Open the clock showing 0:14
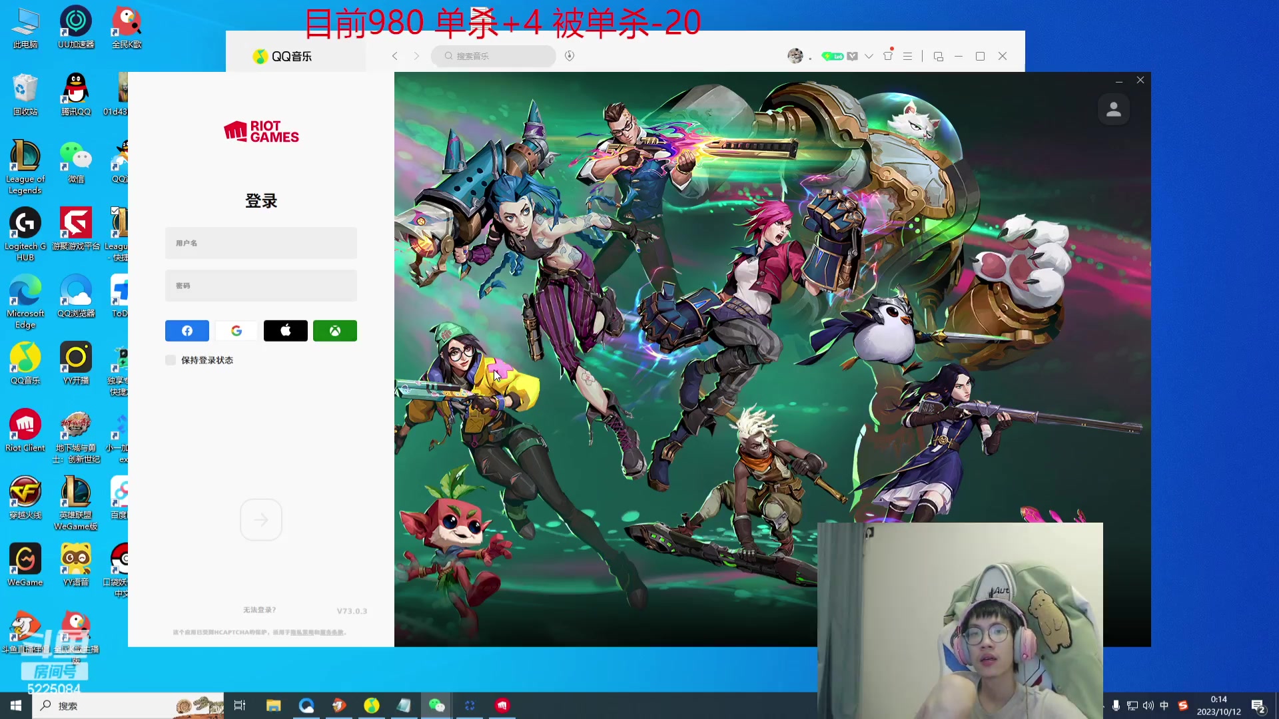 pos(1219,706)
